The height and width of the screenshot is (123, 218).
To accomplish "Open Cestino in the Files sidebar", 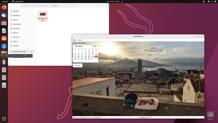I will pyautogui.click(x=22, y=46).
